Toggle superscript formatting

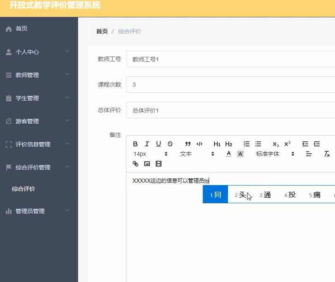pos(287,144)
